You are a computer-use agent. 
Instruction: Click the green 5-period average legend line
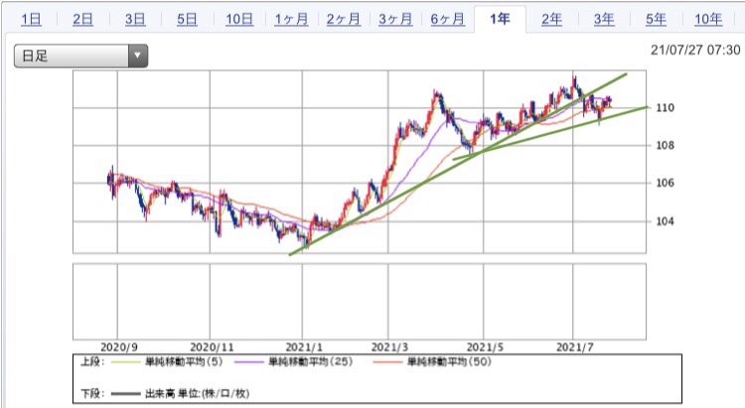(x=125, y=362)
